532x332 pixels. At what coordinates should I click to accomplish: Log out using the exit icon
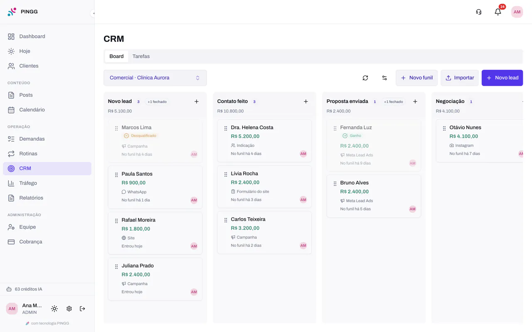point(82,309)
